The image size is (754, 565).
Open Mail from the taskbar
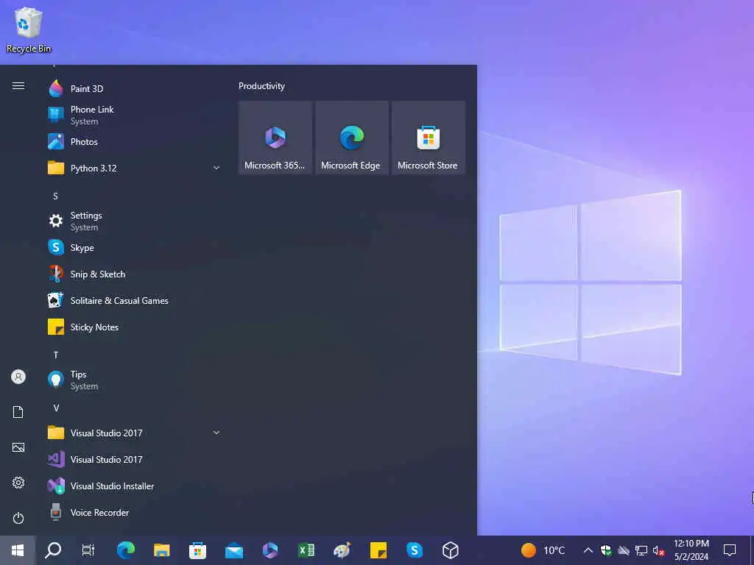click(234, 550)
